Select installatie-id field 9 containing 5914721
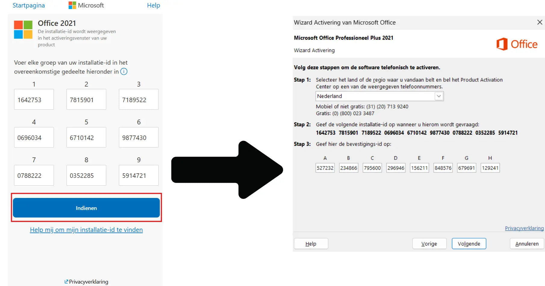The height and width of the screenshot is (286, 545). (x=139, y=175)
